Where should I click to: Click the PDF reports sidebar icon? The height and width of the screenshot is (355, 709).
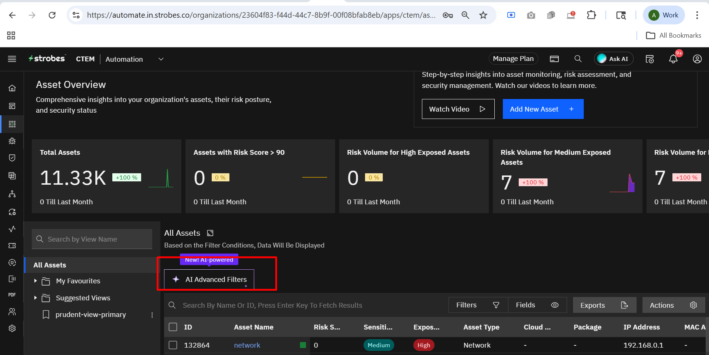coord(12,295)
